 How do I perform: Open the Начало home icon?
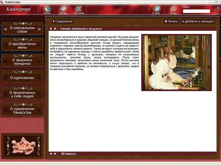[47, 9]
